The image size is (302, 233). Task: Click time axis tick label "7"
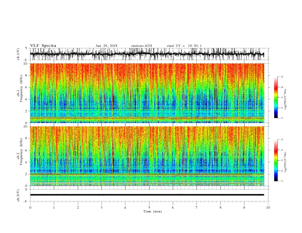point(197,207)
